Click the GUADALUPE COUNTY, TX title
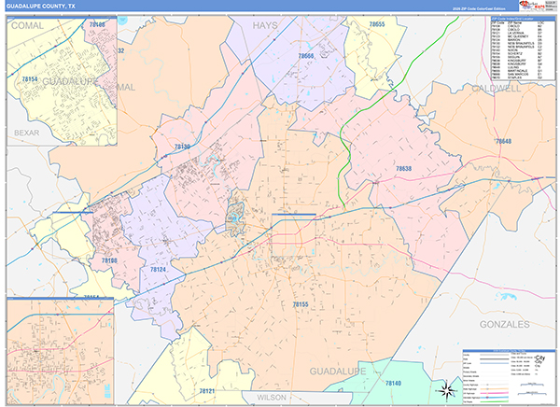The height and width of the screenshot is (407, 560). [x=41, y=7]
